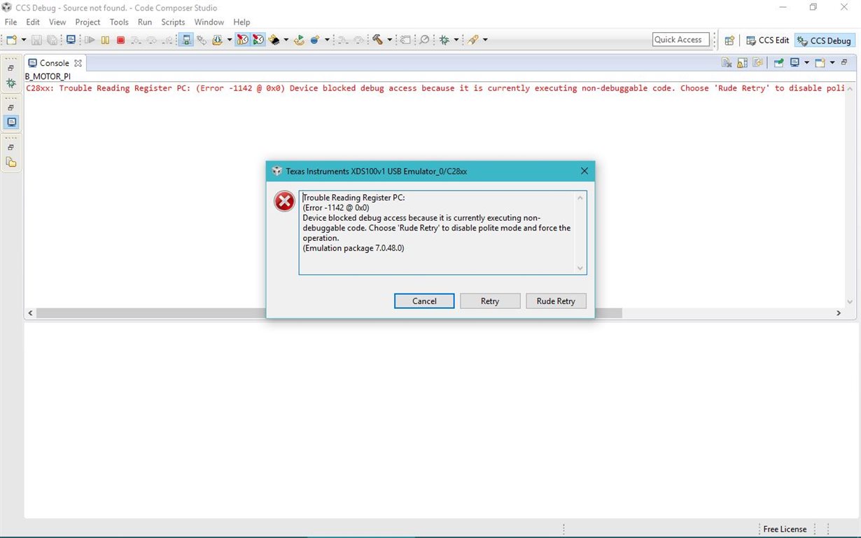Click the Load Program icon
This screenshot has height=538, width=861.
tap(217, 40)
